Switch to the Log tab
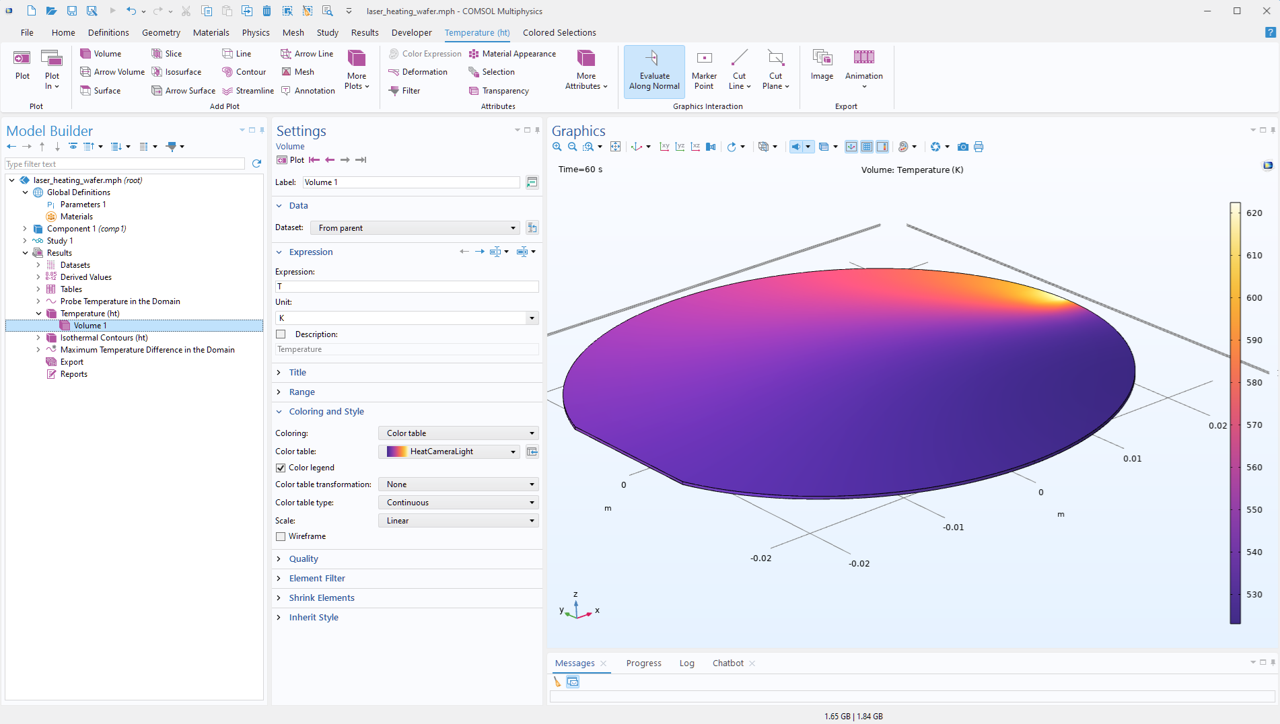 pyautogui.click(x=686, y=663)
